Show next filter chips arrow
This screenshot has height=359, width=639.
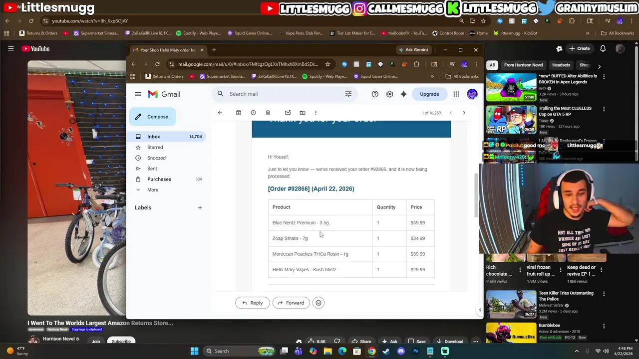599,66
